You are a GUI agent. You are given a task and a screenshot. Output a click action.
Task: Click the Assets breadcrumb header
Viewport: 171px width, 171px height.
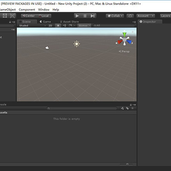(x=3, y=113)
